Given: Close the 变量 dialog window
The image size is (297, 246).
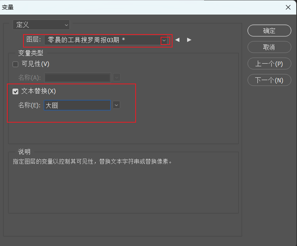Looking at the screenshot, I should pyautogui.click(x=288, y=7).
